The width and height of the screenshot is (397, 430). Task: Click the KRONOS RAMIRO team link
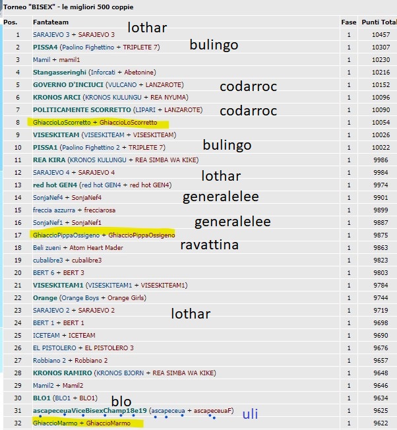point(62,373)
